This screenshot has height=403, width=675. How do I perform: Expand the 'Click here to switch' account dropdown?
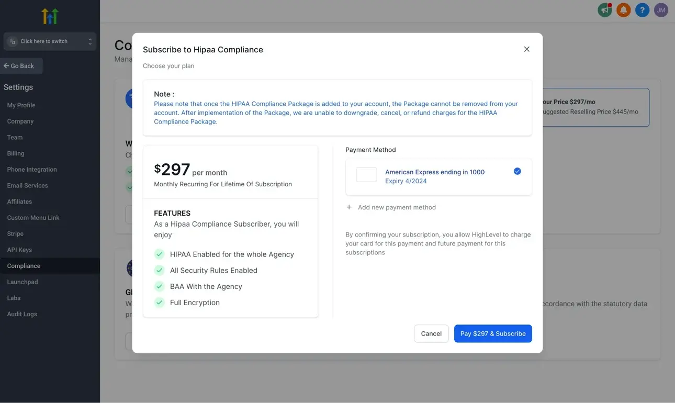(x=50, y=41)
